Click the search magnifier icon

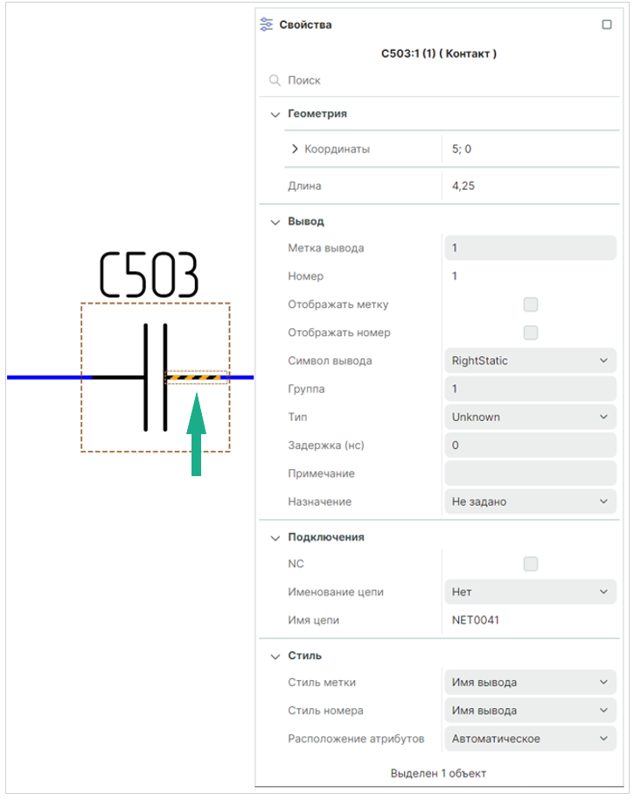275,81
